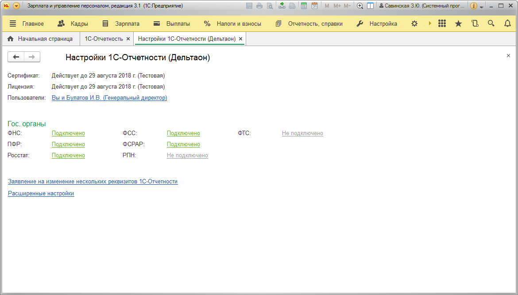Expand more sections with the orange arrow
This screenshot has height=295, width=518.
(x=430, y=23)
